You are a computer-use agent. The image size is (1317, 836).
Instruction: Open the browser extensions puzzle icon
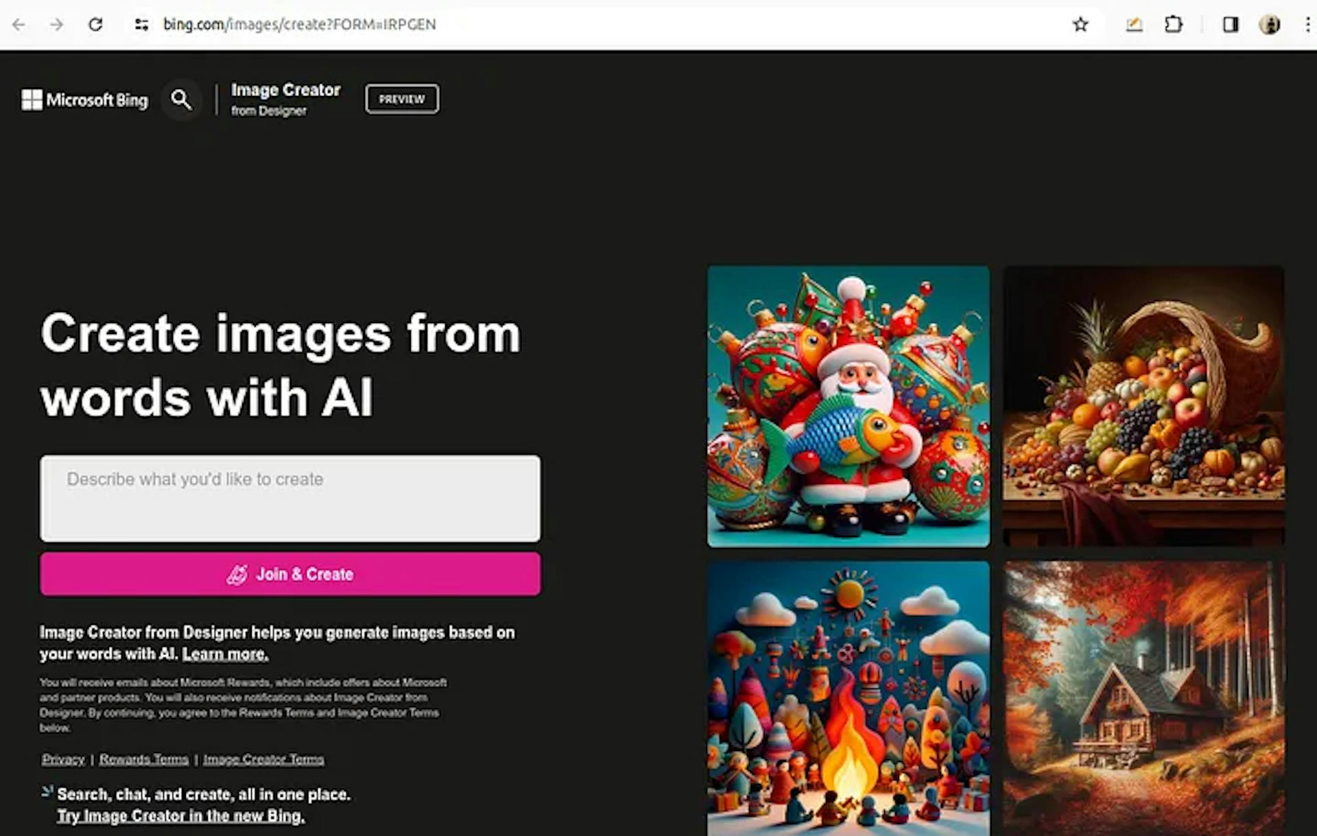(x=1174, y=24)
